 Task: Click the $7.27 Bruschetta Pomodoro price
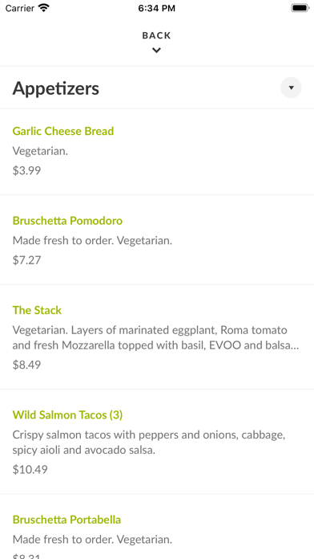[x=26, y=260]
